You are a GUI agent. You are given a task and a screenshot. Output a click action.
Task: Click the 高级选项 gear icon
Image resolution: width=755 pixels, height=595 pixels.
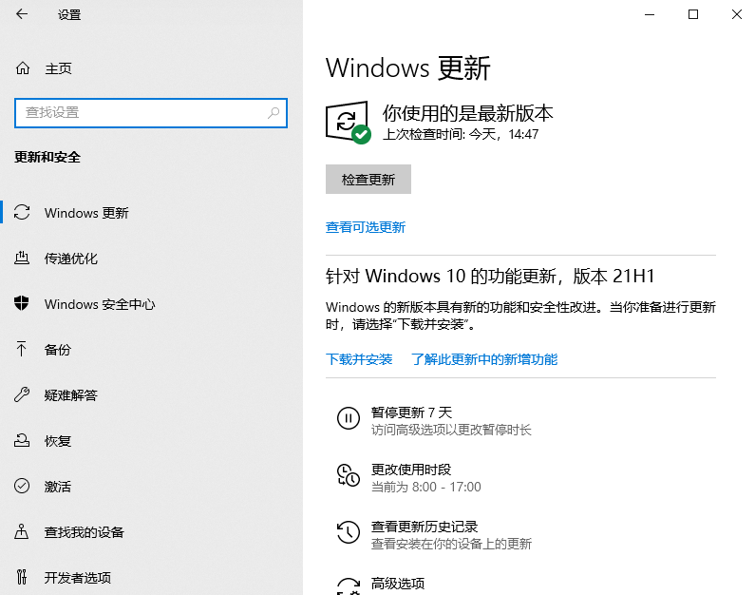coord(349,586)
